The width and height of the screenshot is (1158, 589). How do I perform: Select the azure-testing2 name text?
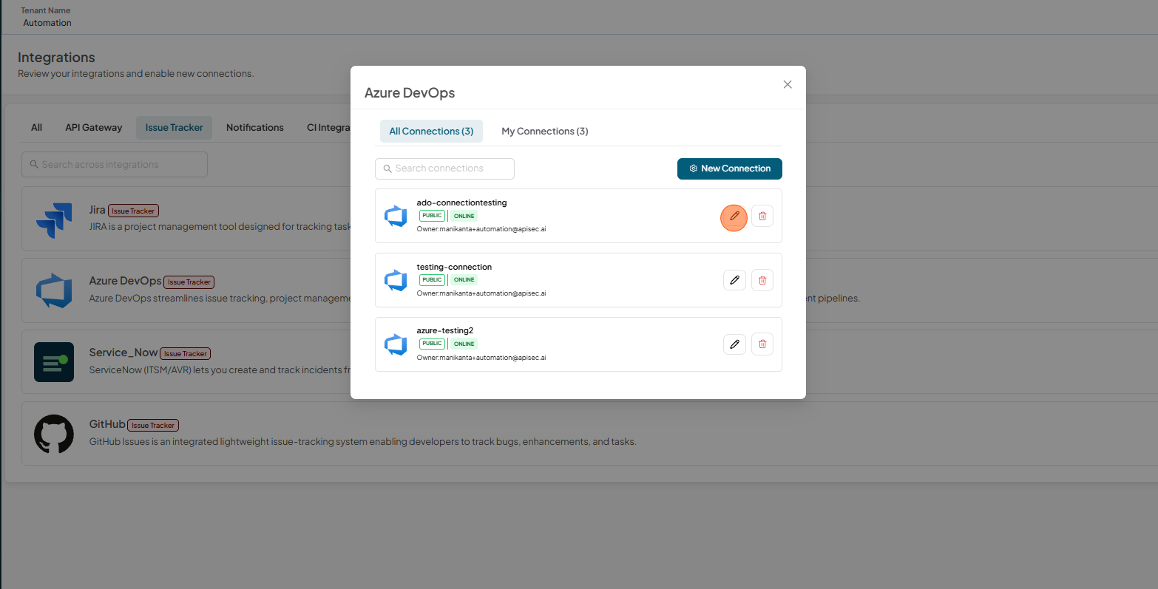[445, 330]
